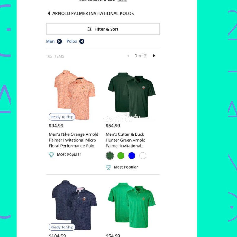
Task: View the kelly green polo image
Action: pos(132,205)
